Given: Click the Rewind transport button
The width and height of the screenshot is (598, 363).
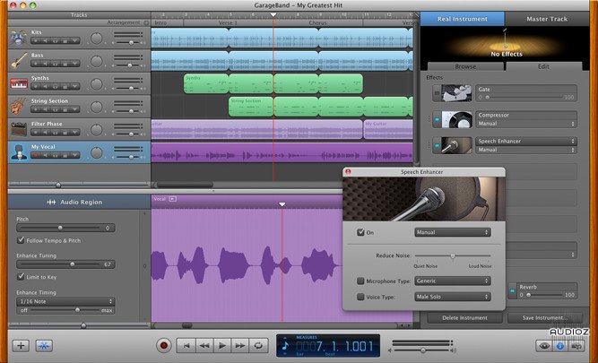Looking at the screenshot, I should tap(204, 346).
